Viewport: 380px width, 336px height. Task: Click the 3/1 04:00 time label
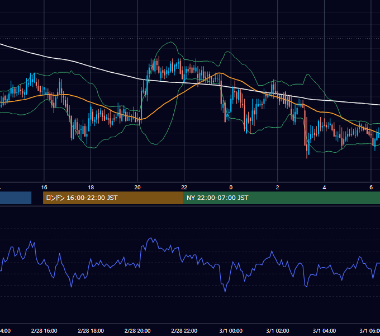coord(324,330)
